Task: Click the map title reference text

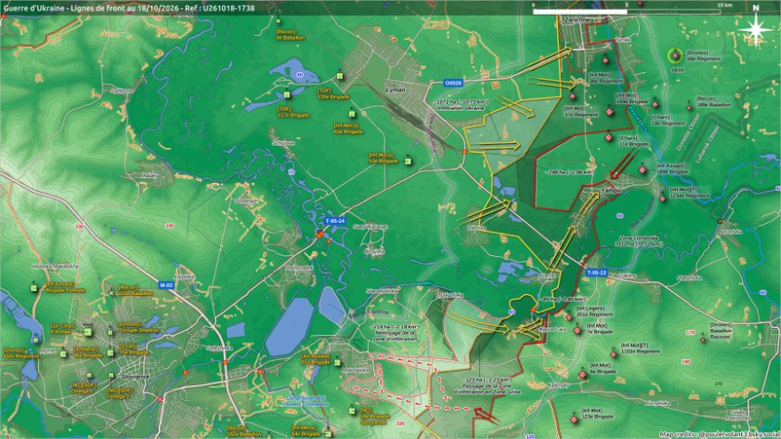Action: pyautogui.click(x=129, y=8)
